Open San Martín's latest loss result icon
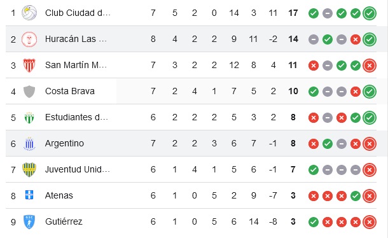Viewport: 388px width, 238px height. tap(370, 66)
